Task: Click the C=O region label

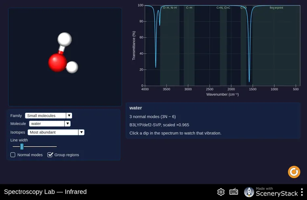Action: tap(243, 8)
